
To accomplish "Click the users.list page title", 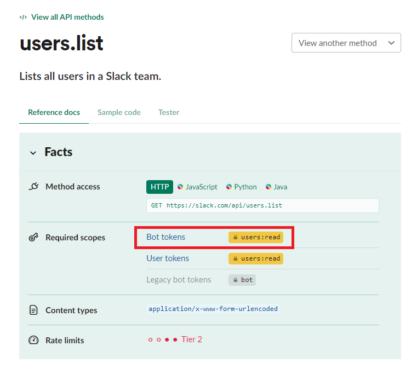I will (61, 43).
